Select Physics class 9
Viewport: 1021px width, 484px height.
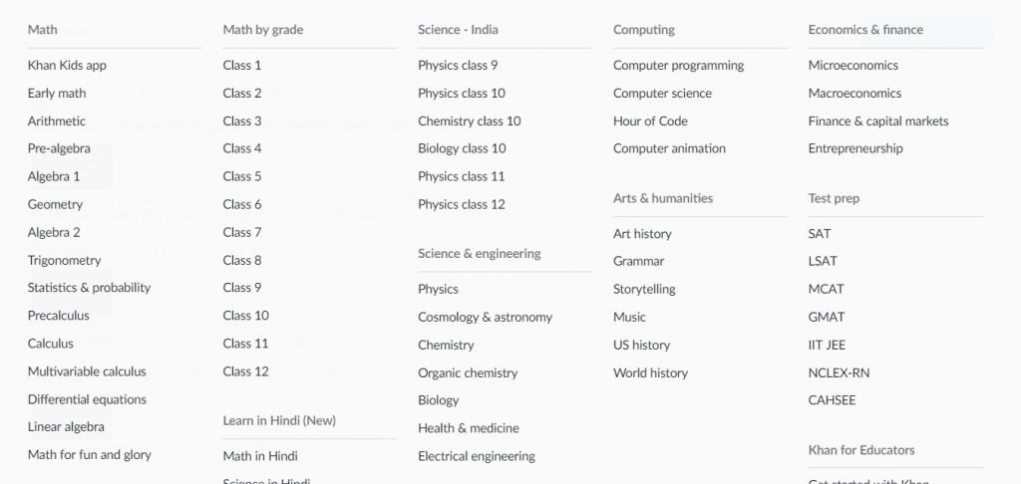click(x=458, y=66)
